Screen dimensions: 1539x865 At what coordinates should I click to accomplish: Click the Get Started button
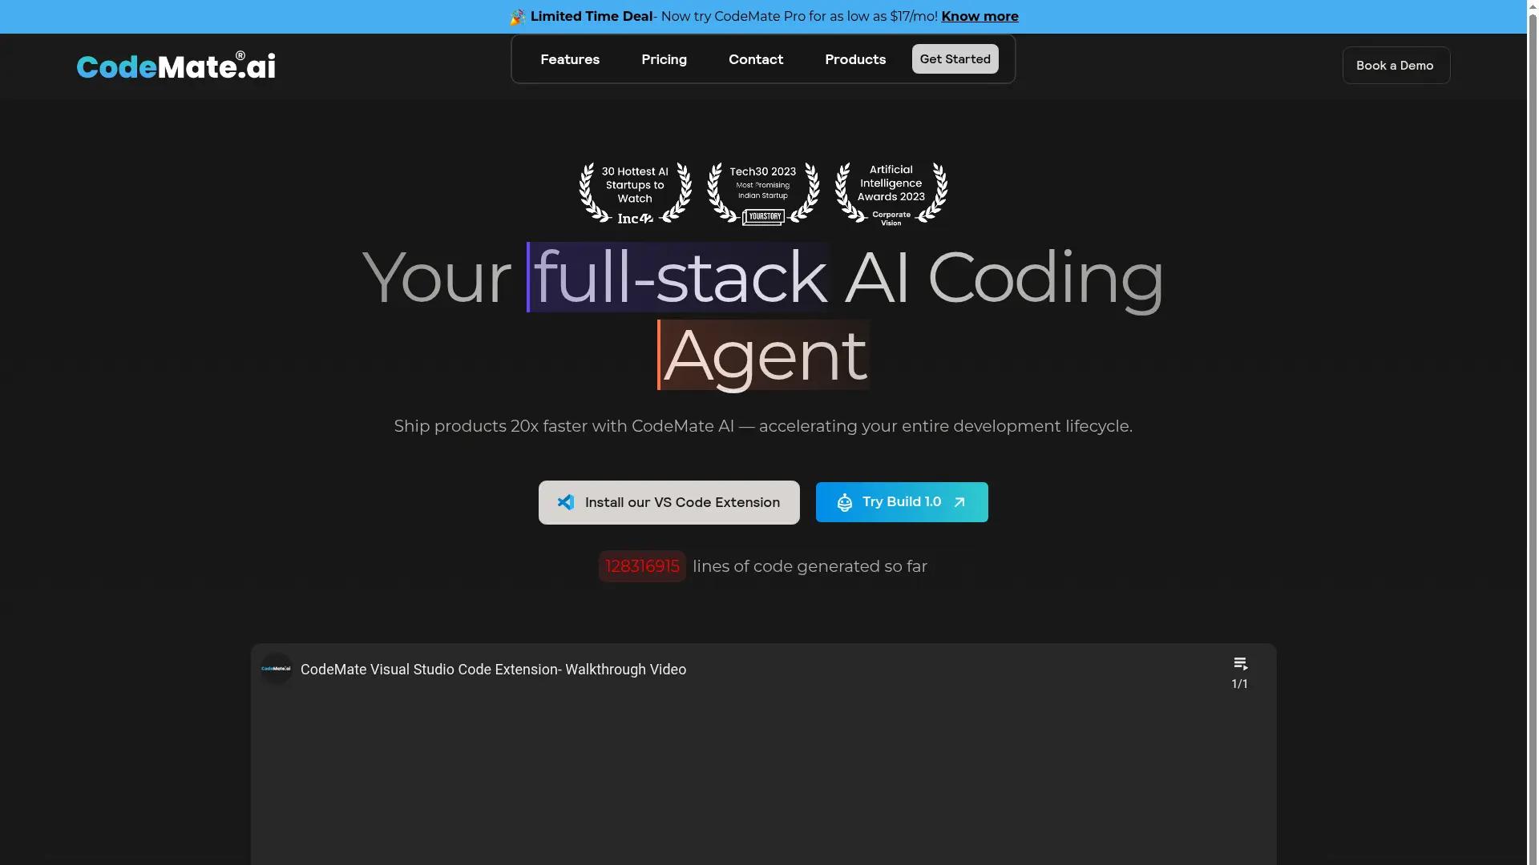pyautogui.click(x=955, y=59)
